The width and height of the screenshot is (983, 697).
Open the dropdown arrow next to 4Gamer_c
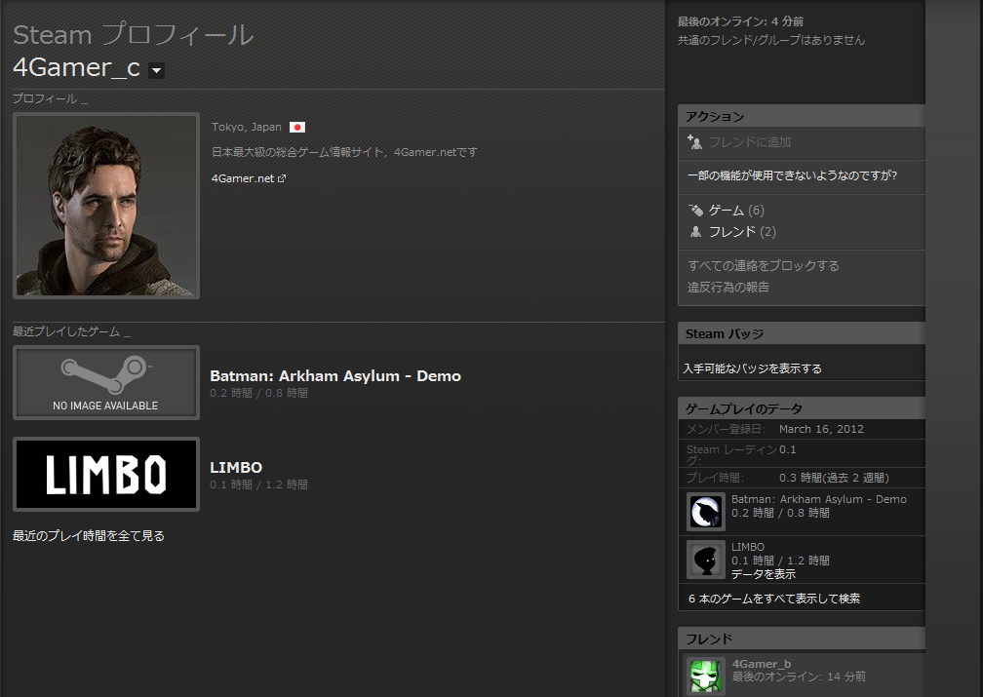pyautogui.click(x=157, y=70)
